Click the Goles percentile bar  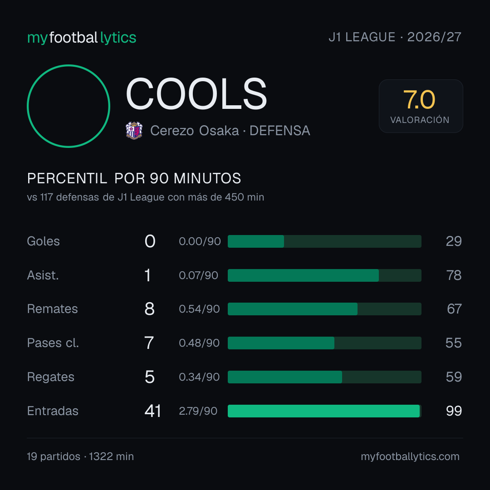pos(324,241)
